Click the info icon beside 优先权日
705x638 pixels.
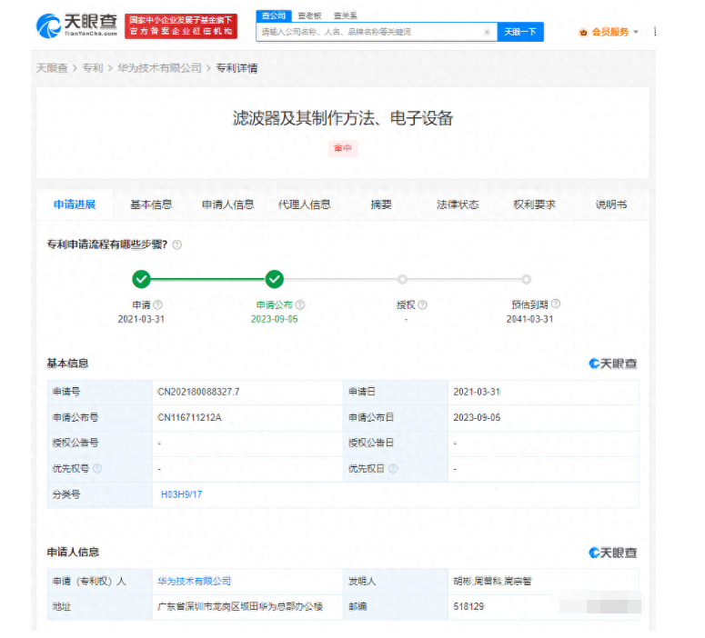pyautogui.click(x=393, y=469)
